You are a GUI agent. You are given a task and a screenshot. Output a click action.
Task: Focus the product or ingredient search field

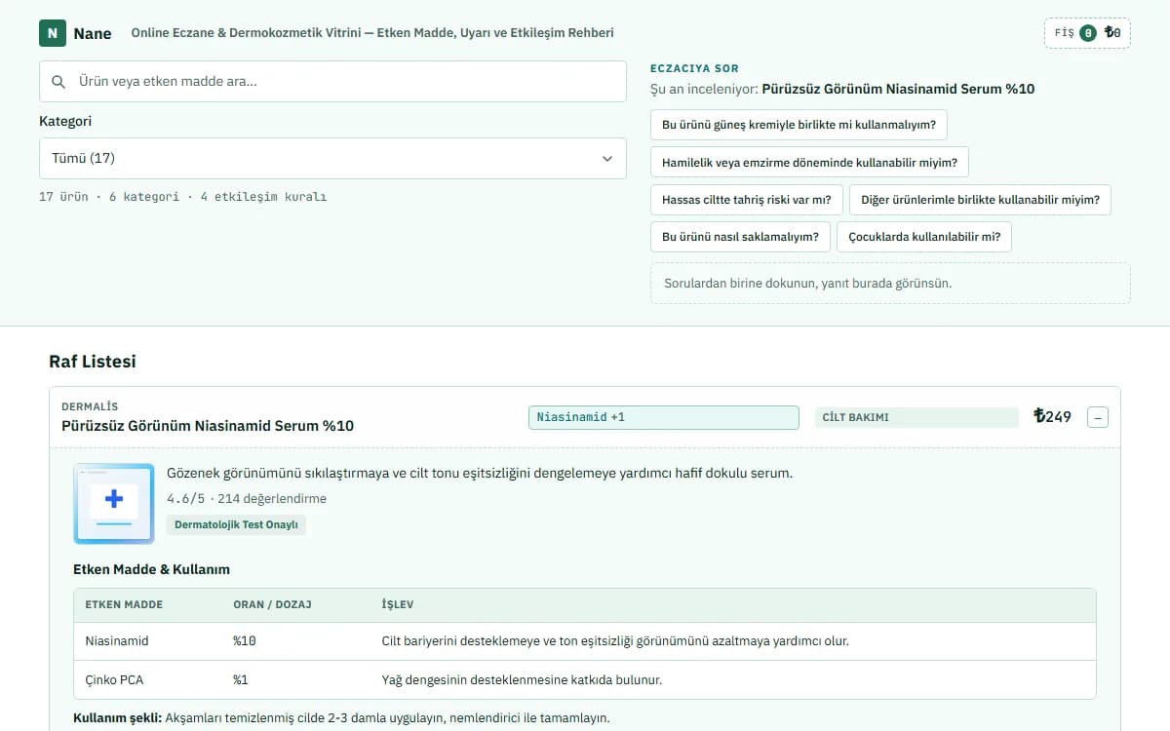pyautogui.click(x=332, y=82)
